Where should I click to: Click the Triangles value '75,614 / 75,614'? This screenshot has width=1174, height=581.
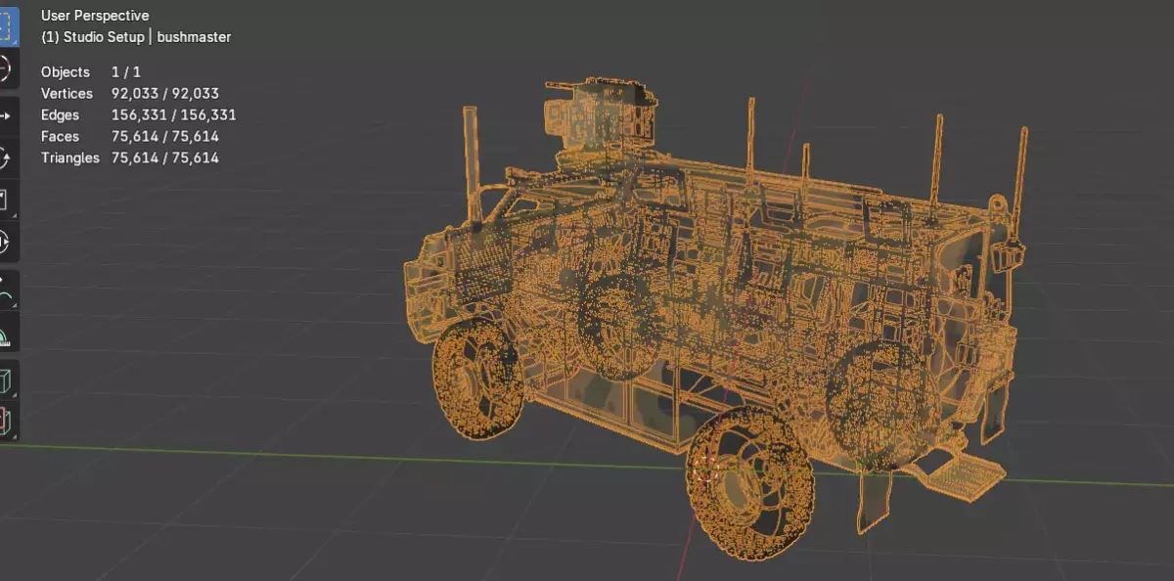click(165, 158)
